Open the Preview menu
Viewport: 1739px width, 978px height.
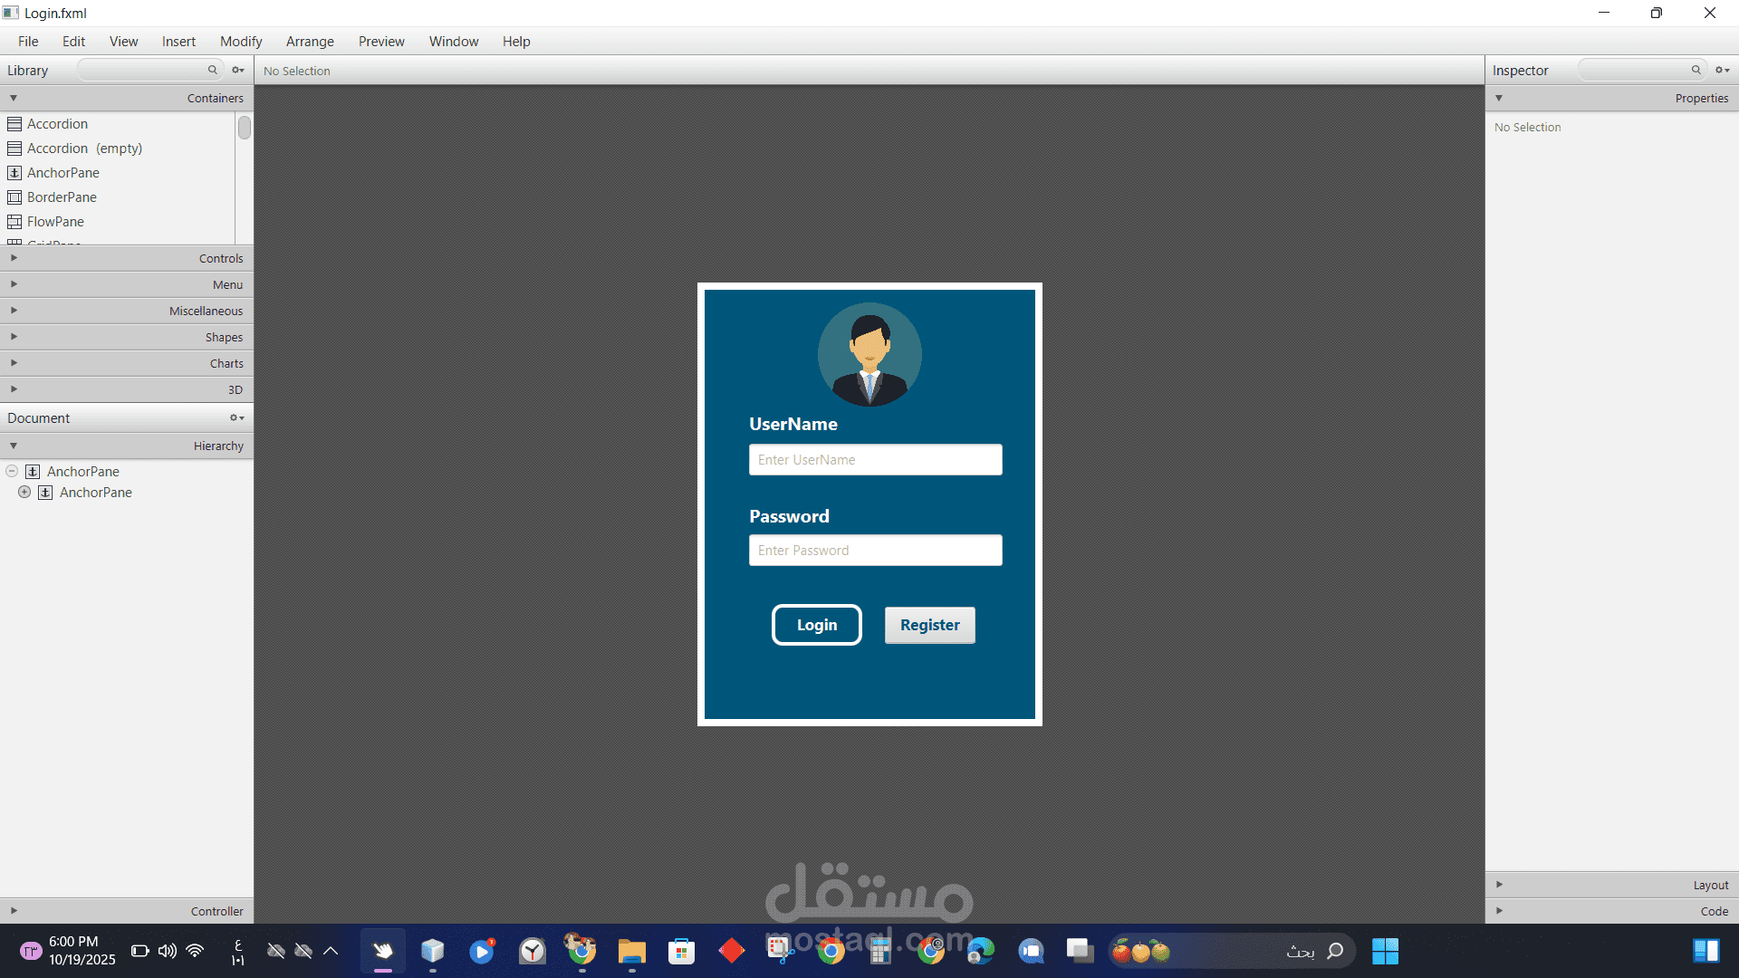380,41
